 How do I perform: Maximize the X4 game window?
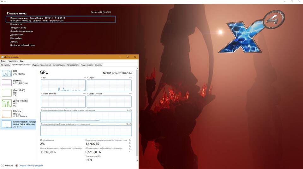pyautogui.click(x=292, y=2)
